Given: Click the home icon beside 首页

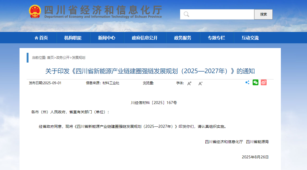Looking at the screenshot, I should (x=36, y=37).
